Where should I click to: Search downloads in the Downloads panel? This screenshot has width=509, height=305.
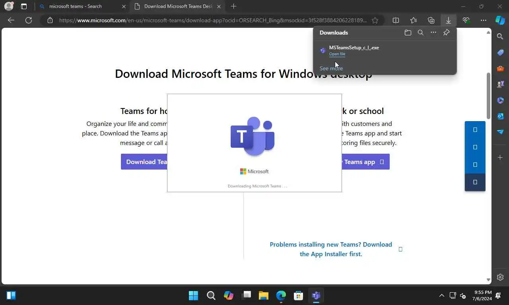click(421, 33)
